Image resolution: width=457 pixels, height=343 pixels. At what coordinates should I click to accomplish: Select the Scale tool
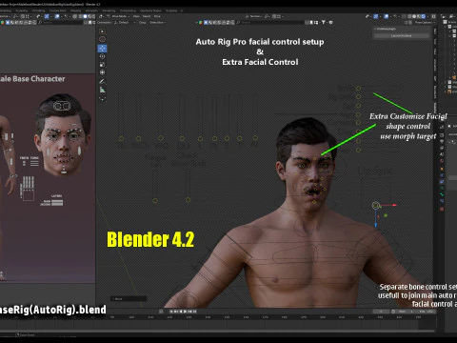(x=102, y=65)
